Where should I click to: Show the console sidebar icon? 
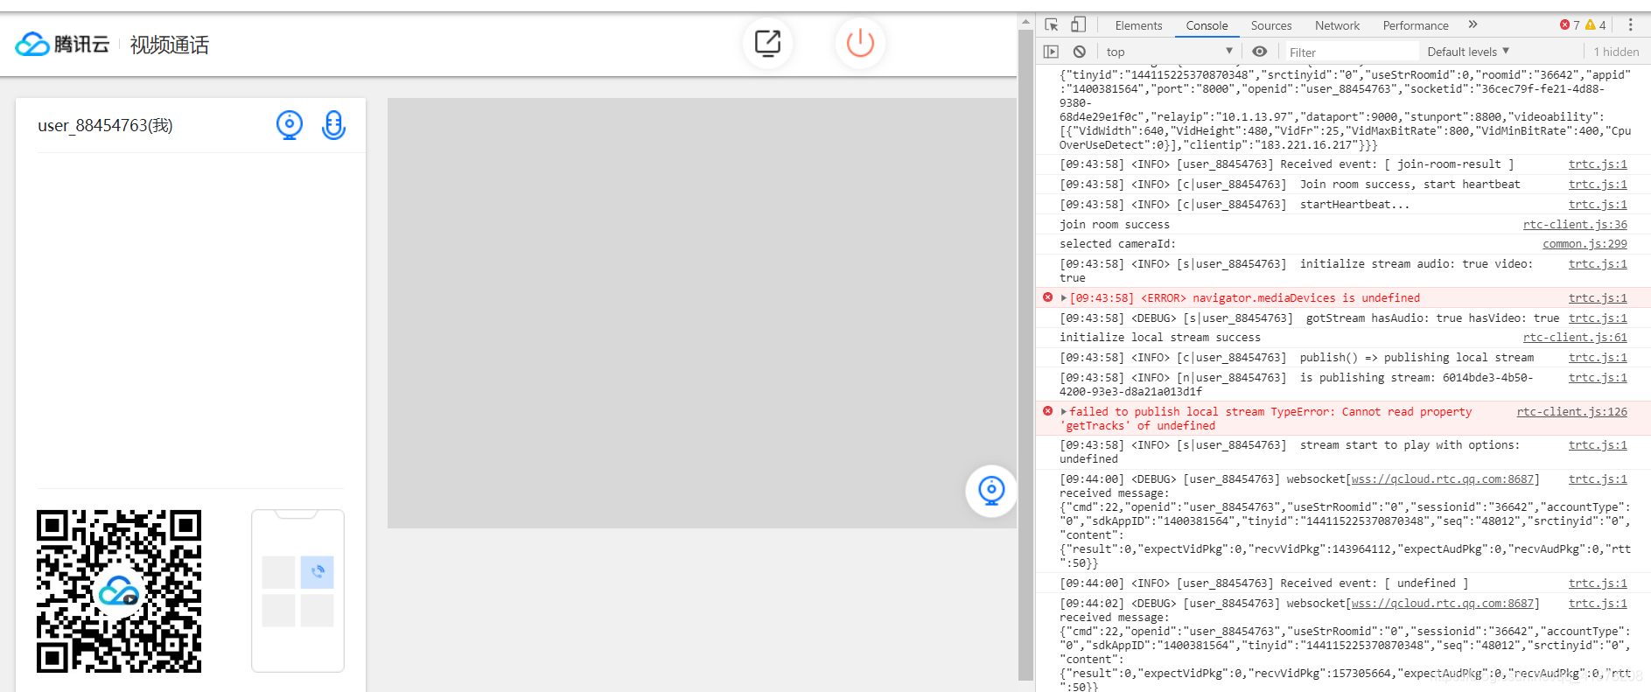1051,52
